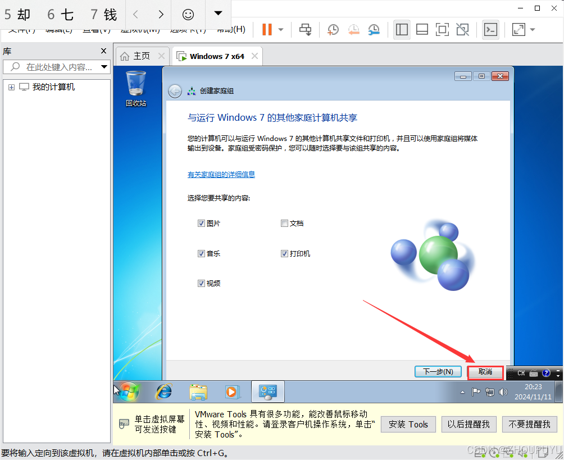Image resolution: width=564 pixels, height=460 pixels.
Task: Click the revert to snapshot icon
Action: click(x=353, y=30)
